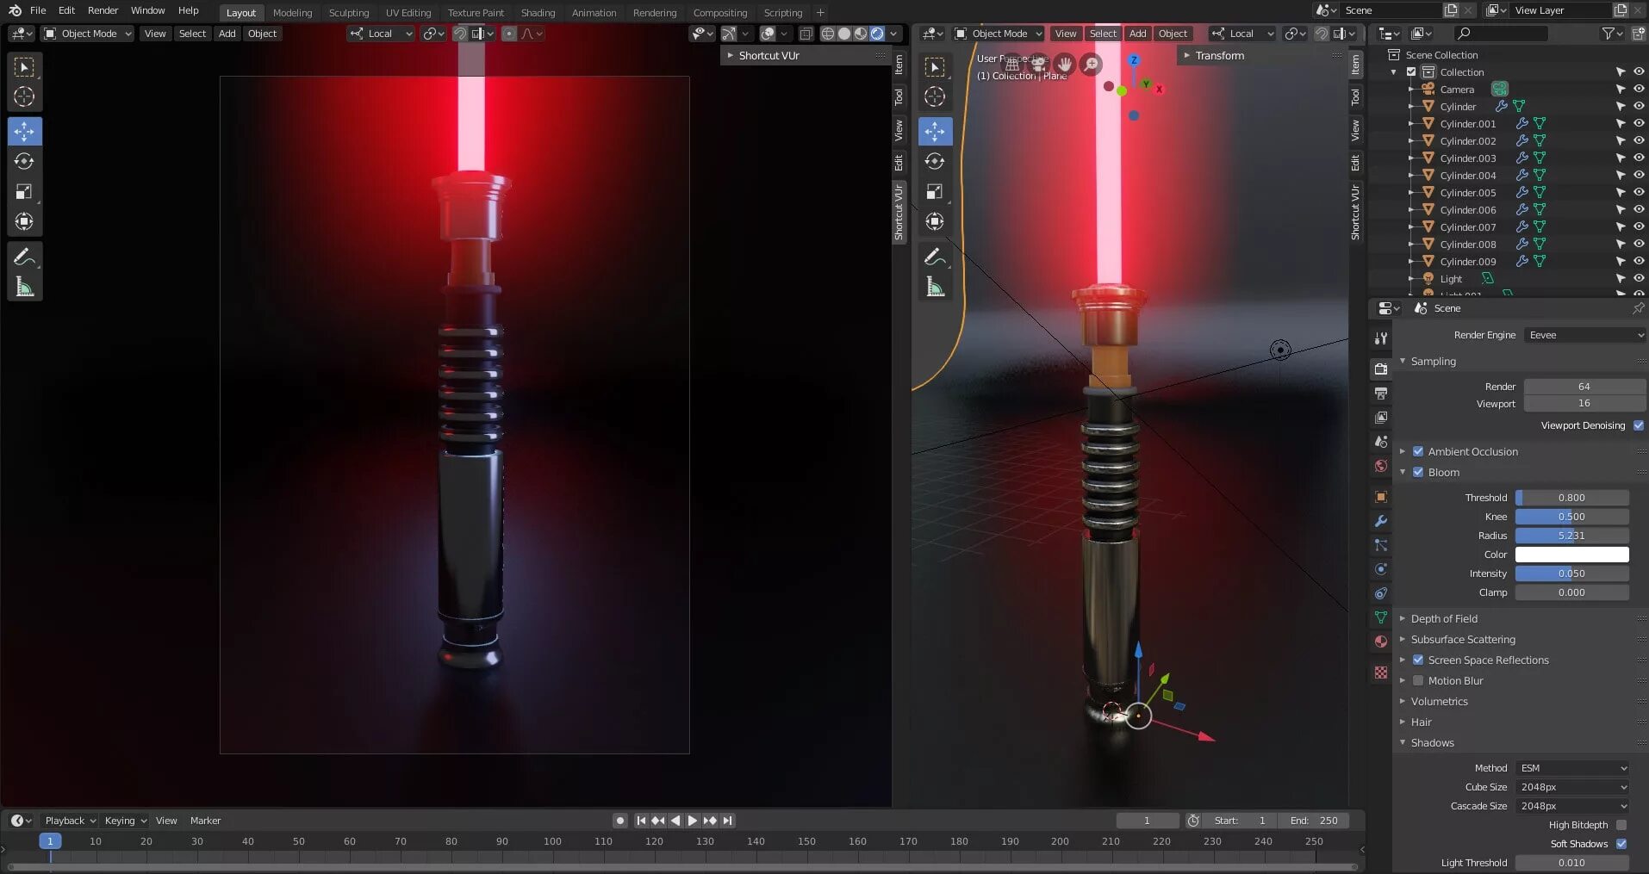The height and width of the screenshot is (874, 1649).
Task: Open the Object properties orange square tab
Action: click(x=1381, y=497)
